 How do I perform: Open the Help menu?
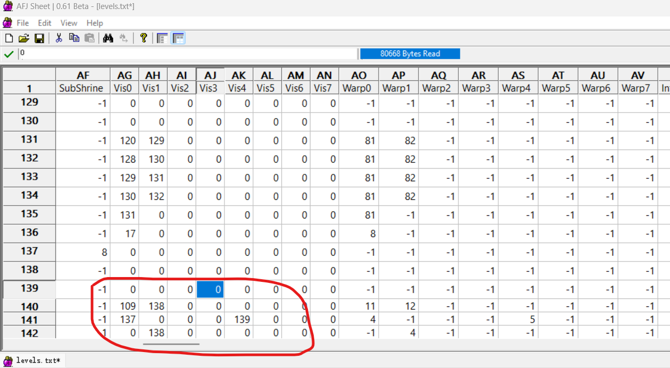point(95,23)
